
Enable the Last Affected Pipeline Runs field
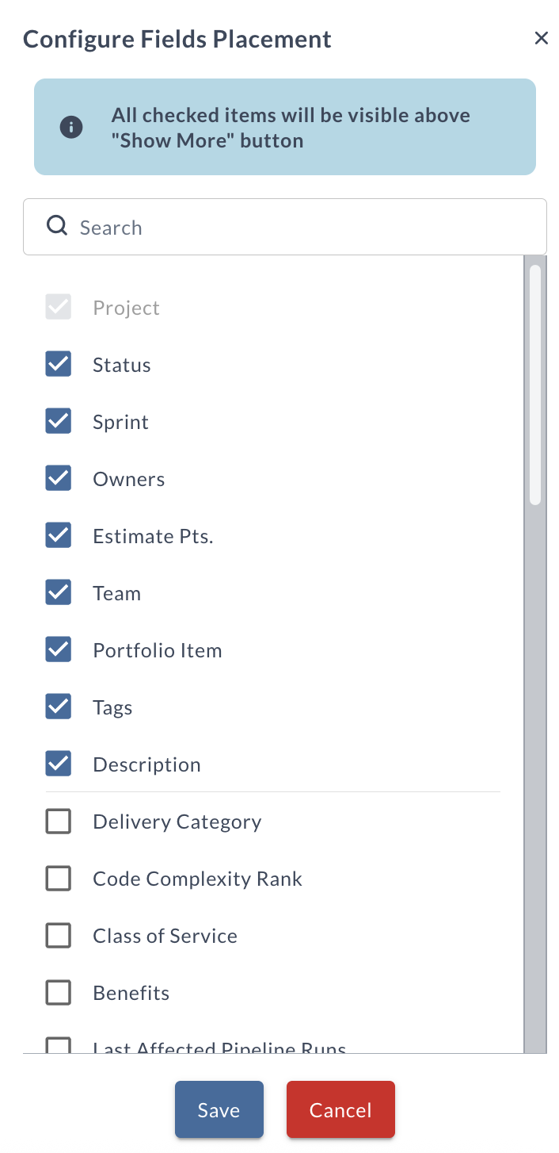(x=58, y=1045)
